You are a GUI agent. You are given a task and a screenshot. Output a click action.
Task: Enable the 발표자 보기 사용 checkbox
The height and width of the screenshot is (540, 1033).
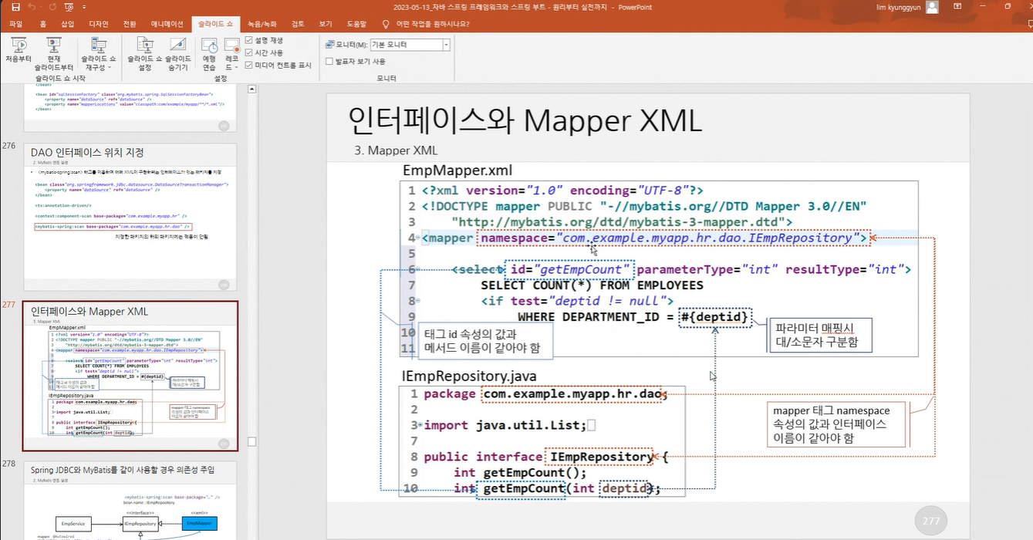pyautogui.click(x=329, y=61)
